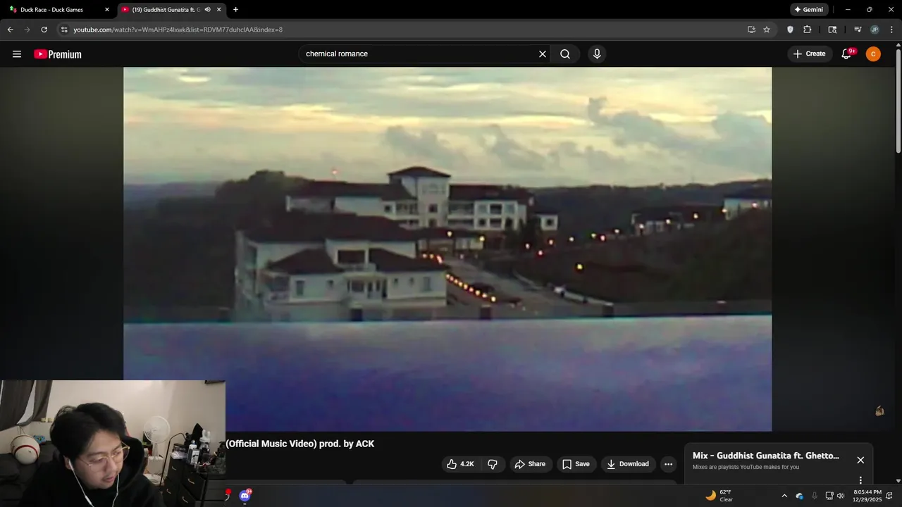Install app icon in address bar
The width and height of the screenshot is (902, 507).
pyautogui.click(x=751, y=30)
